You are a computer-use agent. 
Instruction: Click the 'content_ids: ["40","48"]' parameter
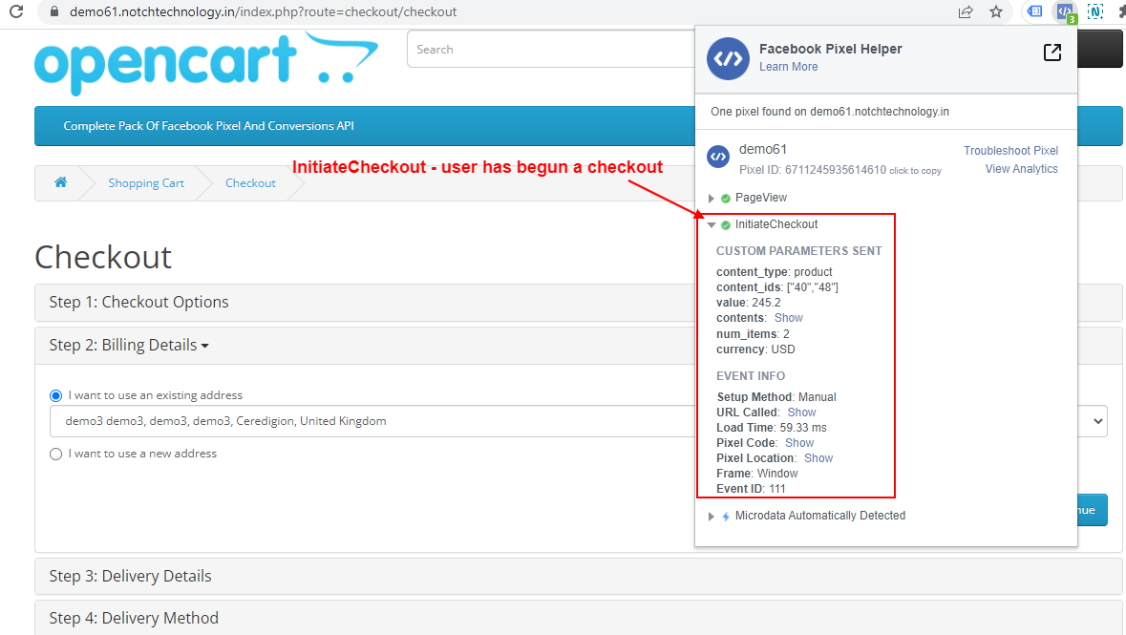[777, 288]
